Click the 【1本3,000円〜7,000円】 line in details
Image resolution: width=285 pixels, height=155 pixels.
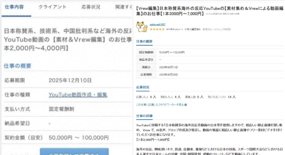pyautogui.click(x=153, y=140)
